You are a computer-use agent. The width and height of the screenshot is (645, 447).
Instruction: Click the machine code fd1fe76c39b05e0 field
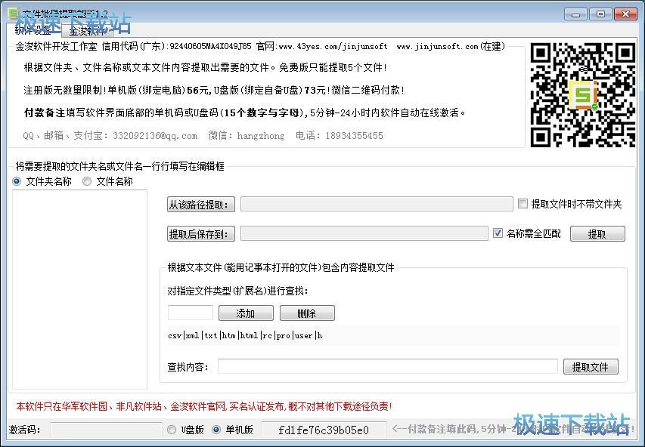click(x=324, y=430)
